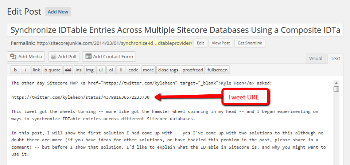Open Add Media dialog
The width and height of the screenshot is (350, 165).
pos(26,56)
